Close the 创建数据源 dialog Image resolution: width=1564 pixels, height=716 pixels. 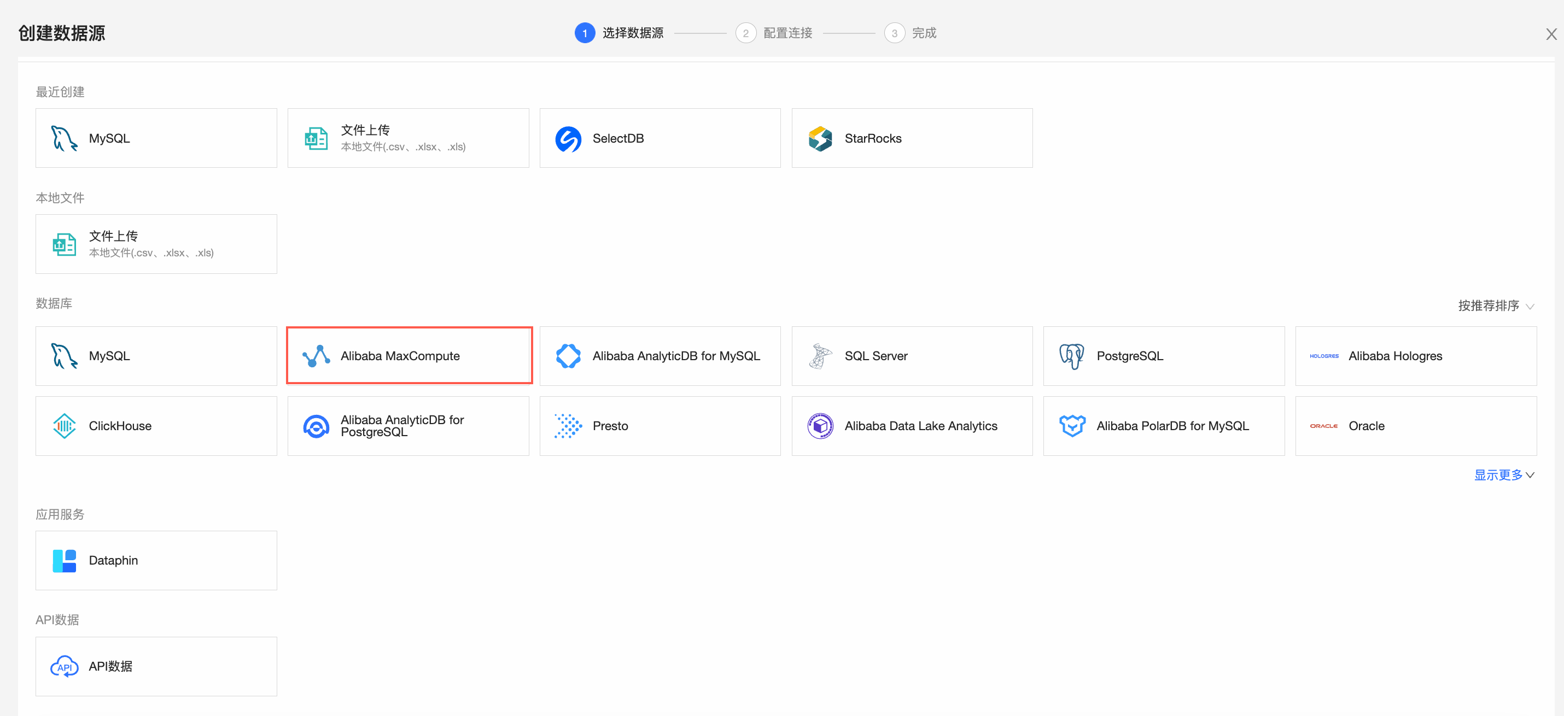click(1551, 34)
